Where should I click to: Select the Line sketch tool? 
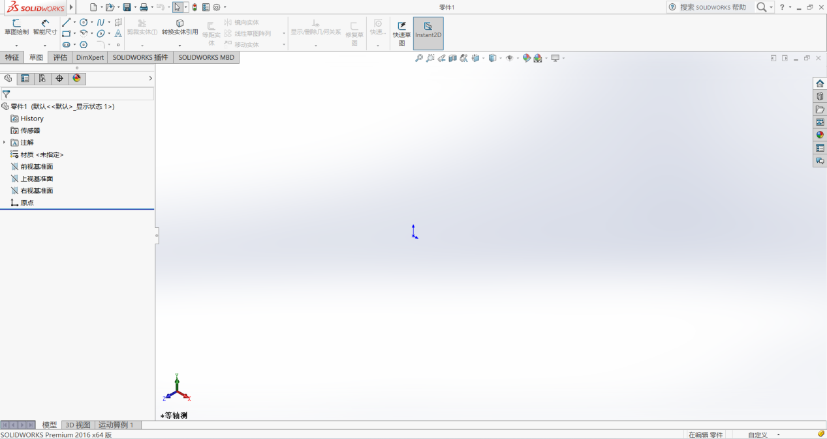point(66,22)
